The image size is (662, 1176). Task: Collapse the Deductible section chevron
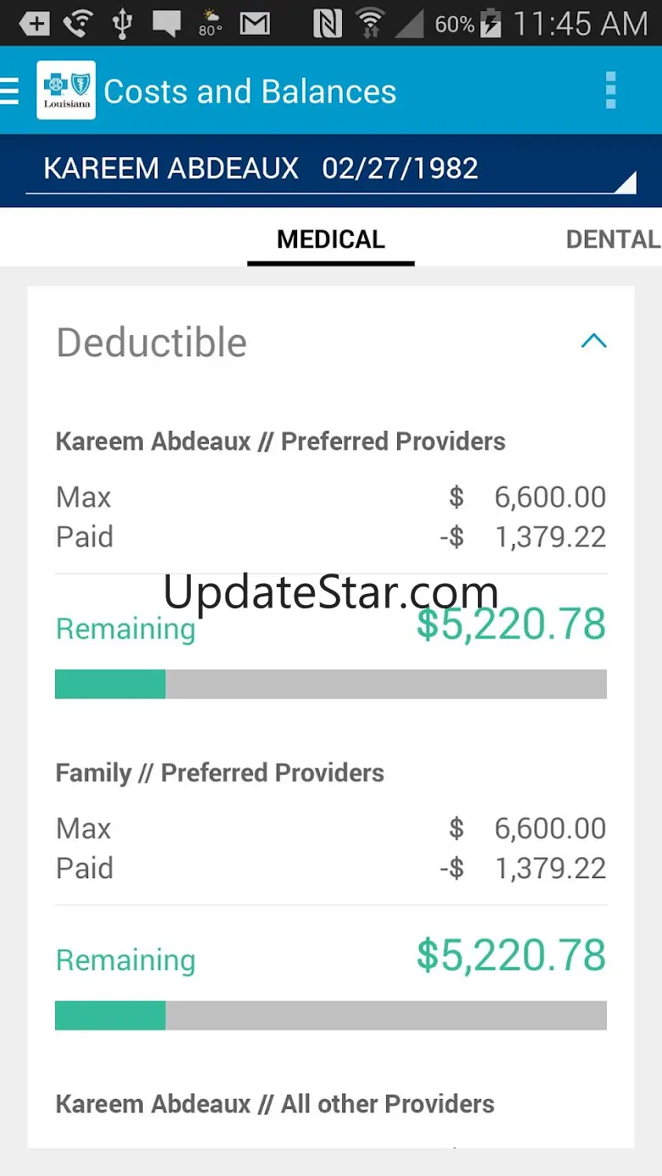coord(593,341)
